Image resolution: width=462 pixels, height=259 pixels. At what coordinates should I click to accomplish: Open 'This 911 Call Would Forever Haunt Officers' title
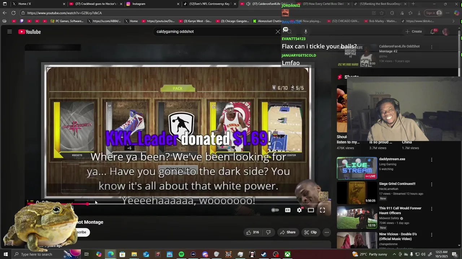click(x=400, y=210)
